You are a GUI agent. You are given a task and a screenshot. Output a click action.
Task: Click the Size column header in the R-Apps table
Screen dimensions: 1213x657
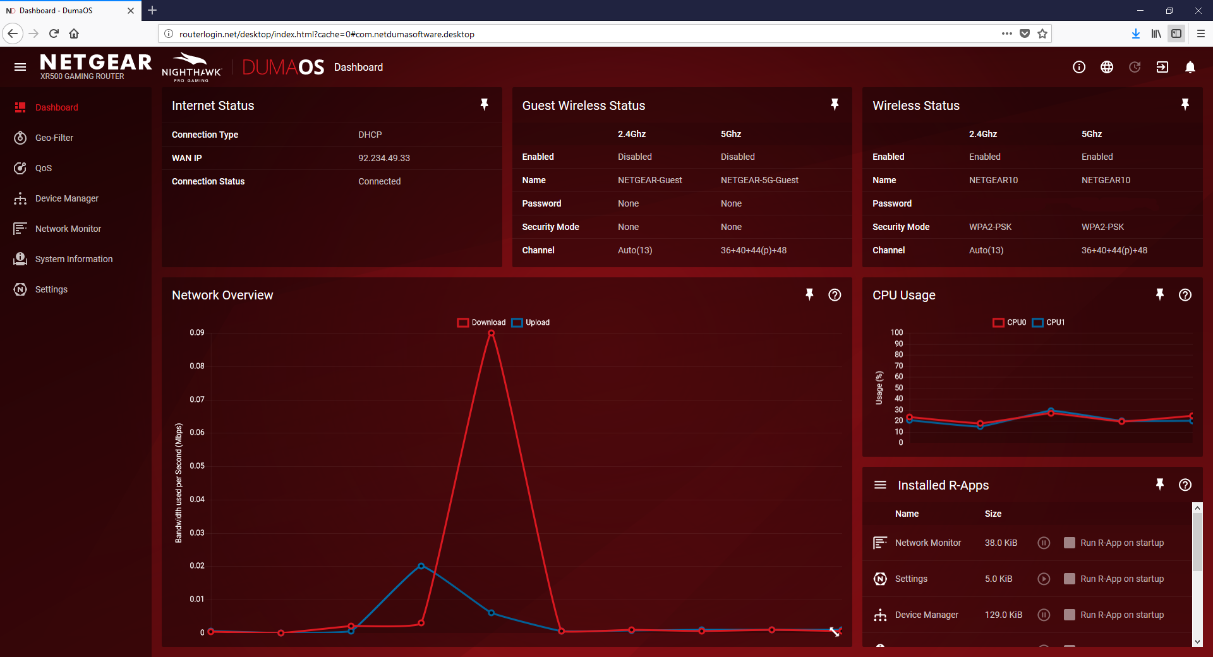pyautogui.click(x=993, y=514)
